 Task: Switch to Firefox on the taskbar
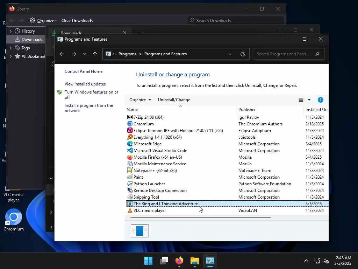coord(179,261)
